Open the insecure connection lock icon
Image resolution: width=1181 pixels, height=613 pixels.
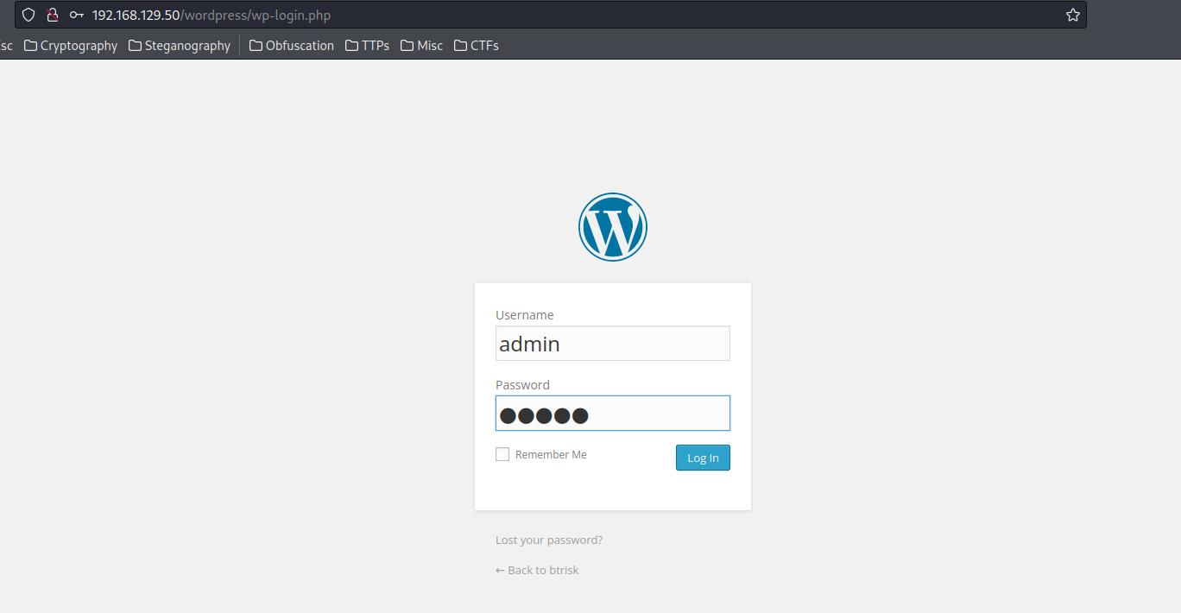[53, 15]
